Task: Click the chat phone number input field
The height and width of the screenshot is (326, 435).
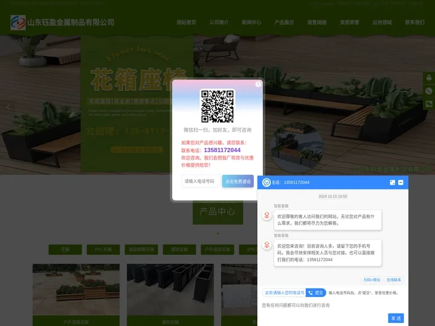Action: tap(284, 292)
